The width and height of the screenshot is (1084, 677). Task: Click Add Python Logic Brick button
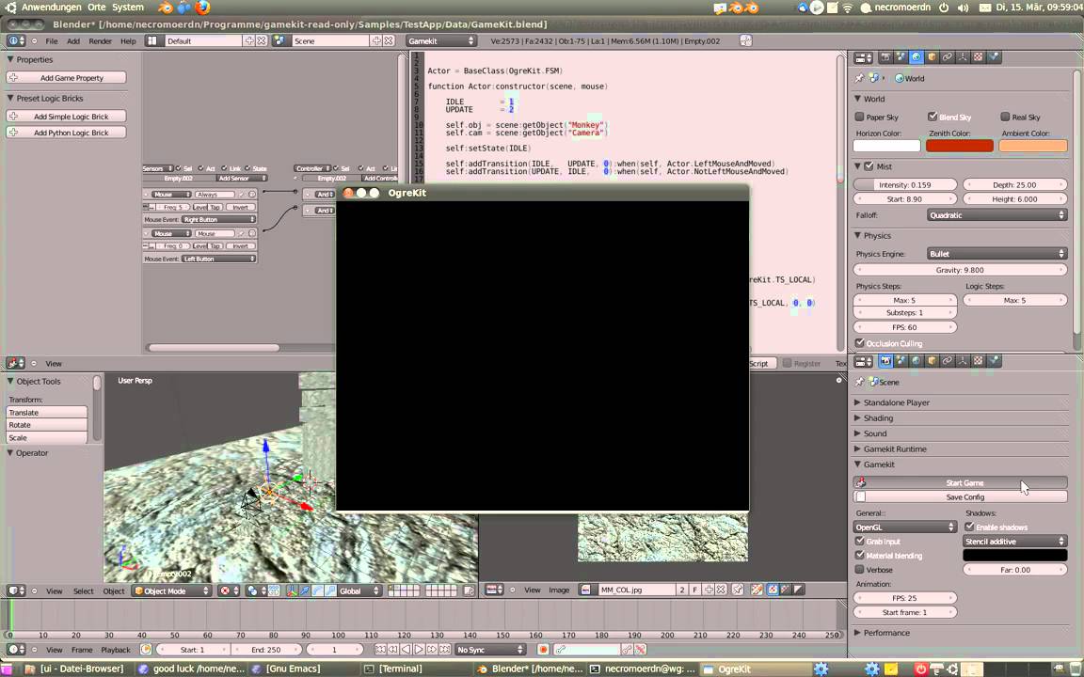click(x=67, y=132)
